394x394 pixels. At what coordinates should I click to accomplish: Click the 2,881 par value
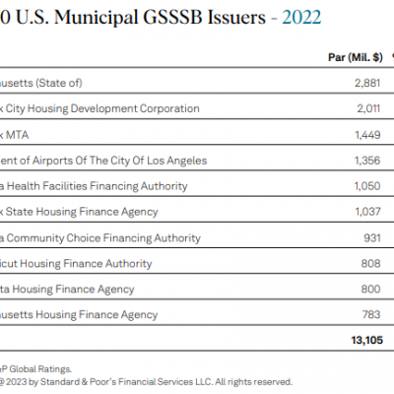pyautogui.click(x=367, y=83)
